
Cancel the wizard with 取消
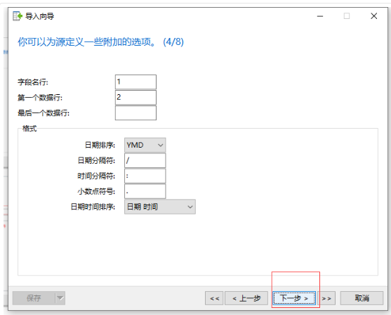[x=362, y=298]
